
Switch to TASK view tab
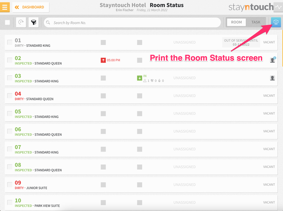pyautogui.click(x=256, y=22)
